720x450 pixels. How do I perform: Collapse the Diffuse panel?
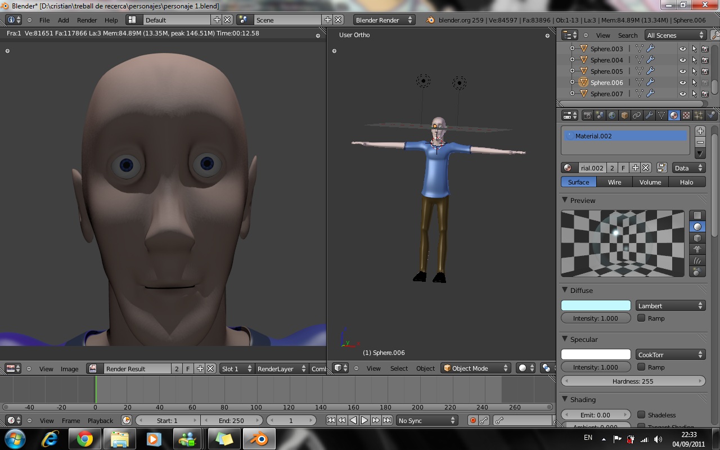565,290
